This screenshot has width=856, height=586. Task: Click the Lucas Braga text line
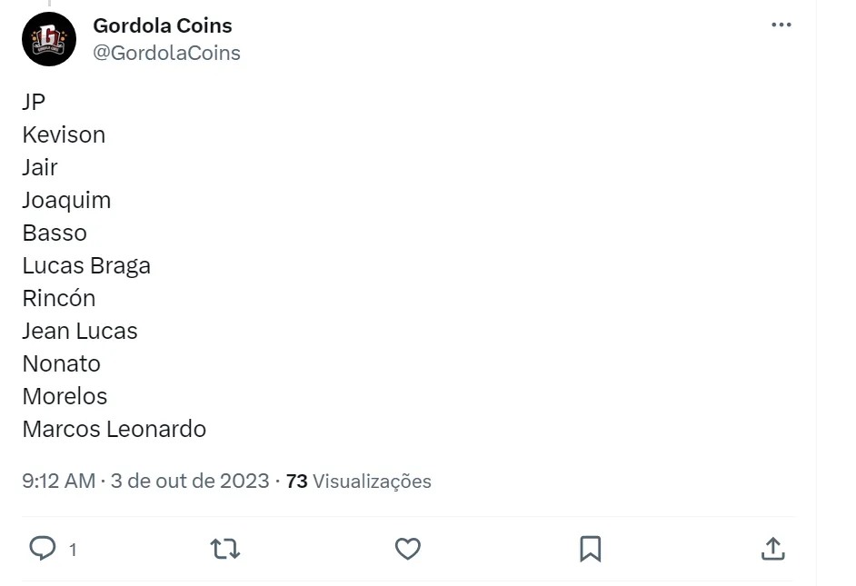[x=86, y=265]
